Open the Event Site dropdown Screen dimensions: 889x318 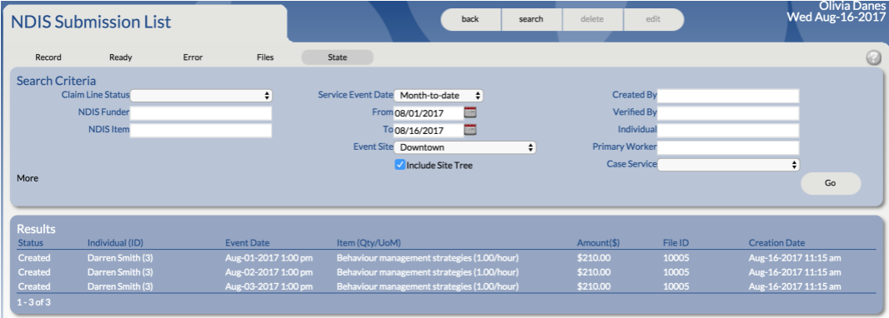click(465, 147)
